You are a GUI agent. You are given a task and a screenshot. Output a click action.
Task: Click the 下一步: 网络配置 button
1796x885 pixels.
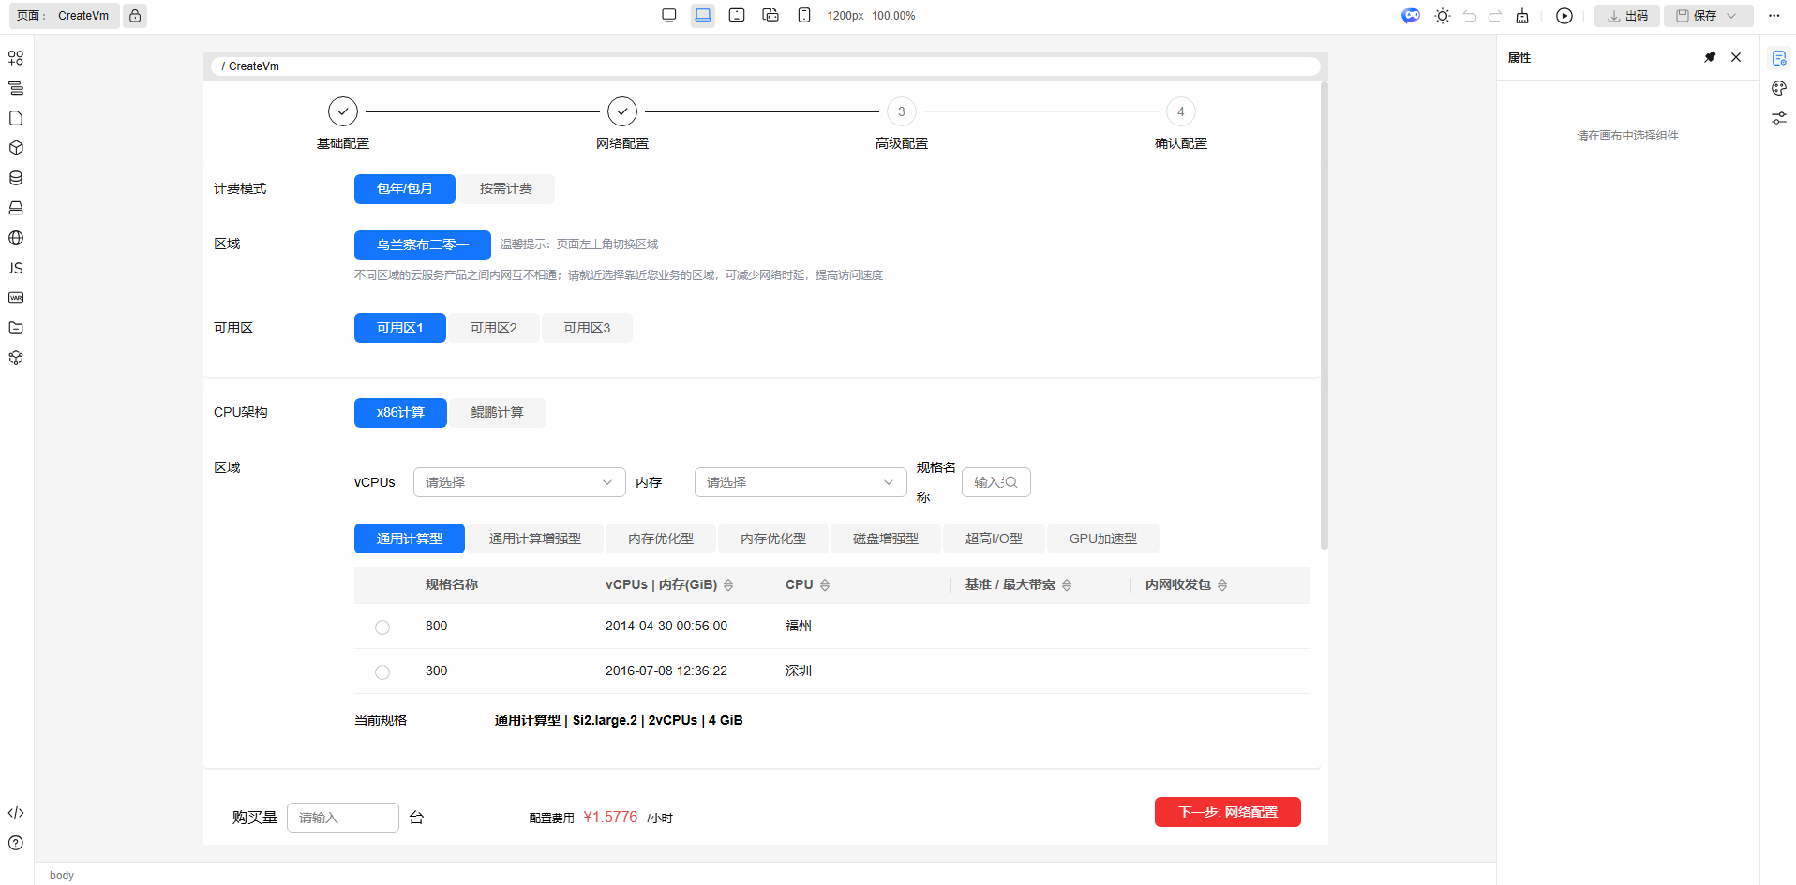(x=1227, y=811)
